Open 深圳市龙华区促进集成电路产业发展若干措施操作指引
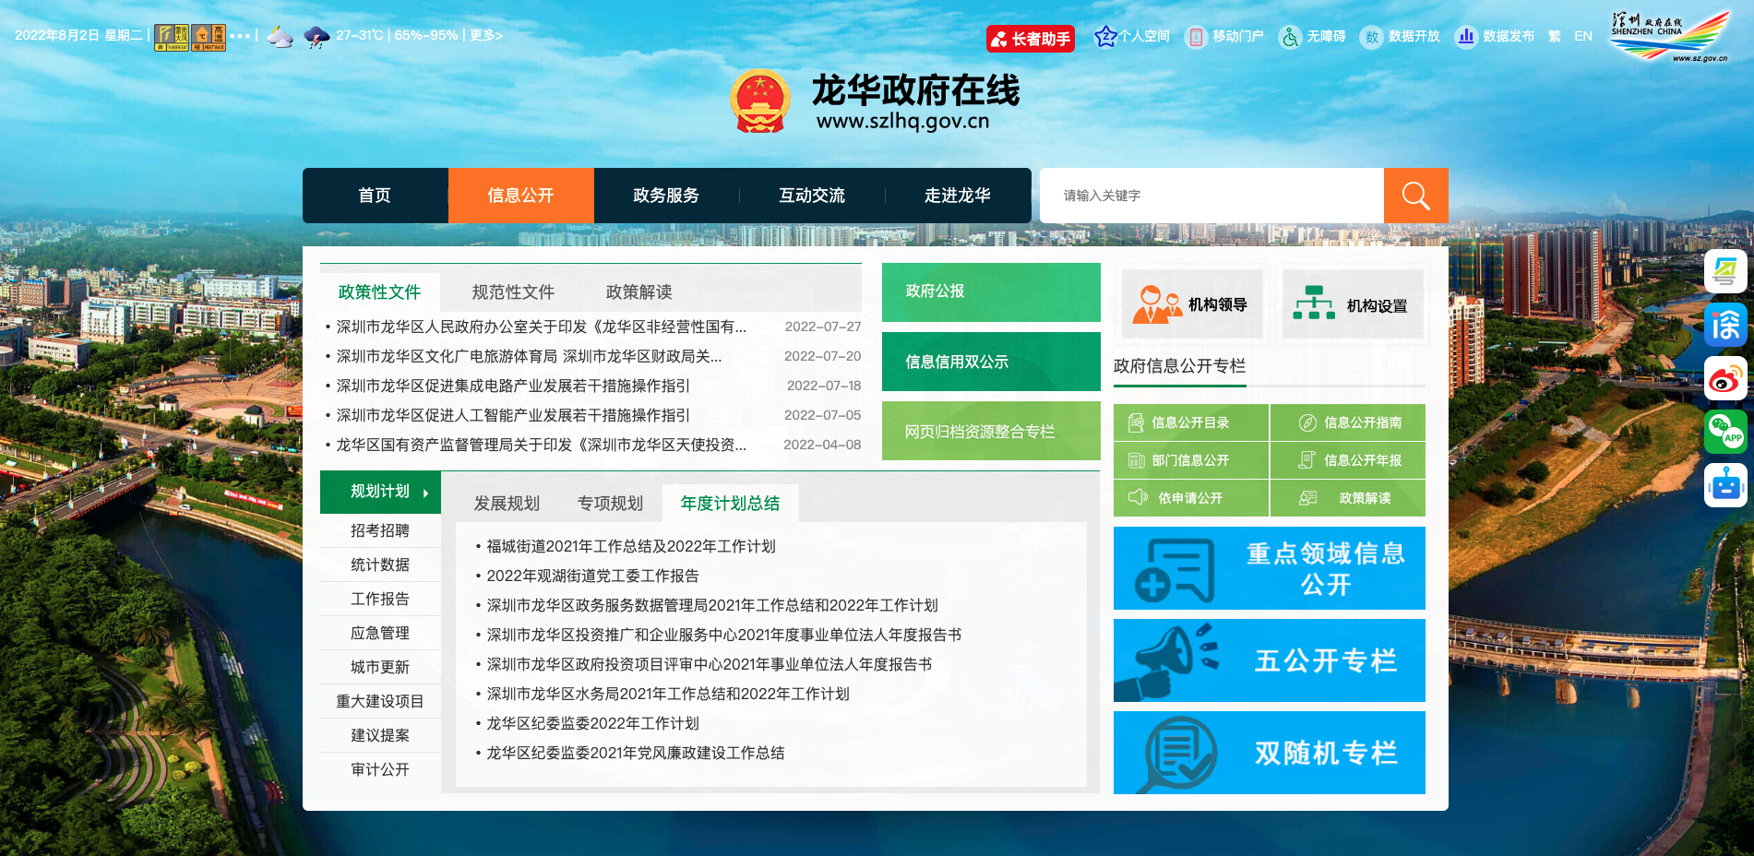This screenshot has width=1754, height=856. pos(513,386)
